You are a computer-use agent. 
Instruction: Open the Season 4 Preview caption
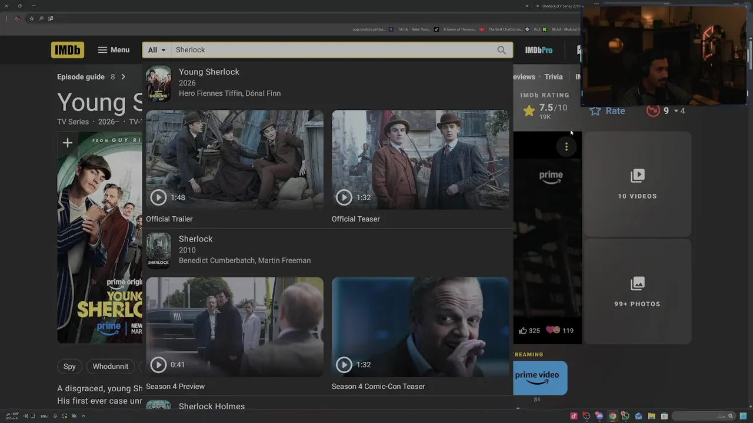175,387
